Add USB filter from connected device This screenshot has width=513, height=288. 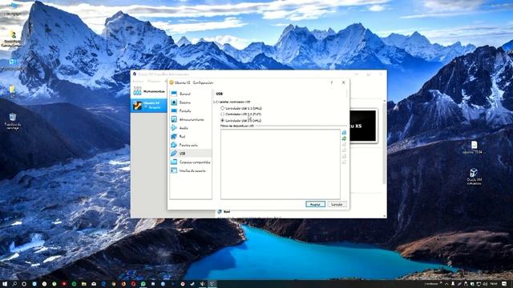344,138
